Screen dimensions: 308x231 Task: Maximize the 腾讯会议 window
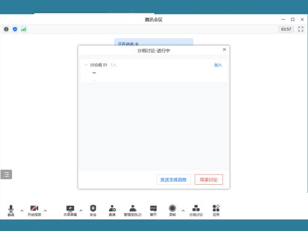point(293,19)
